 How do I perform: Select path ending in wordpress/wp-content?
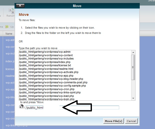tap(46, 55)
